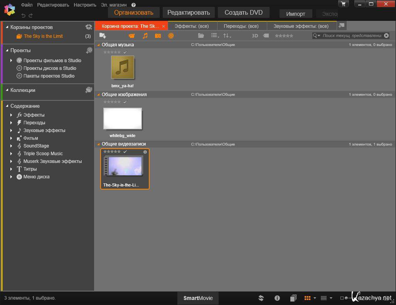Toggle the photo camera filter icon
This screenshot has height=305, width=396.
(158, 36)
